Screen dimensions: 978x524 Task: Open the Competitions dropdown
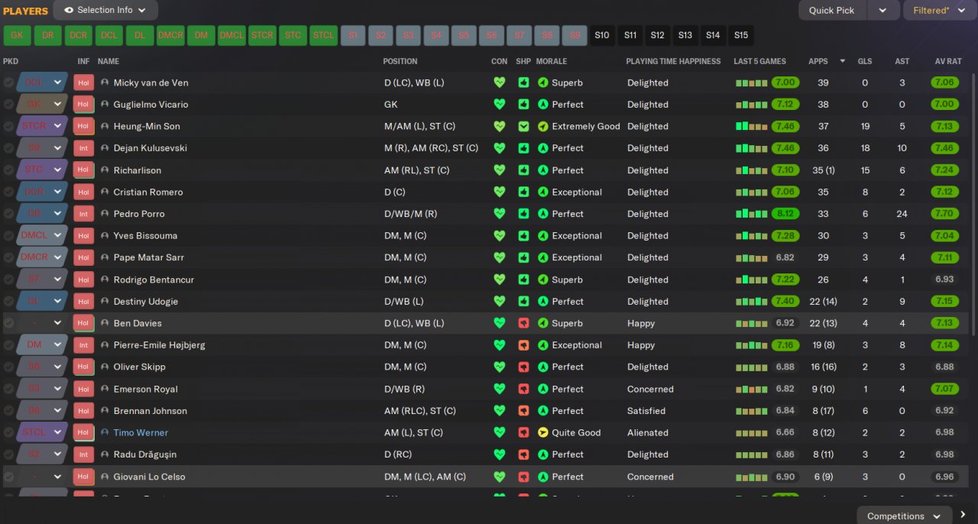(904, 516)
